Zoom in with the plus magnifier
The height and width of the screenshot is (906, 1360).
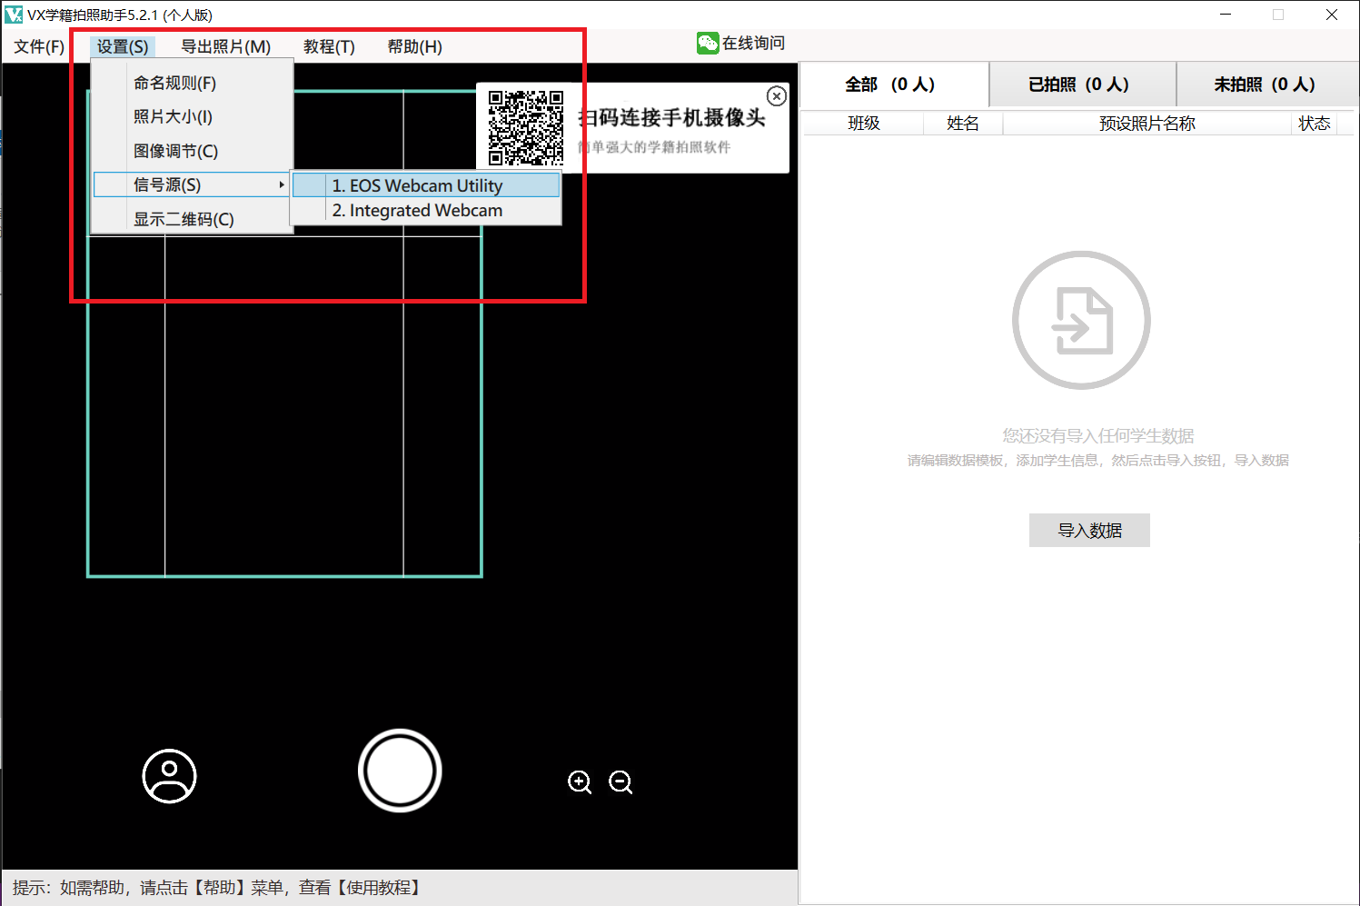[x=580, y=782]
